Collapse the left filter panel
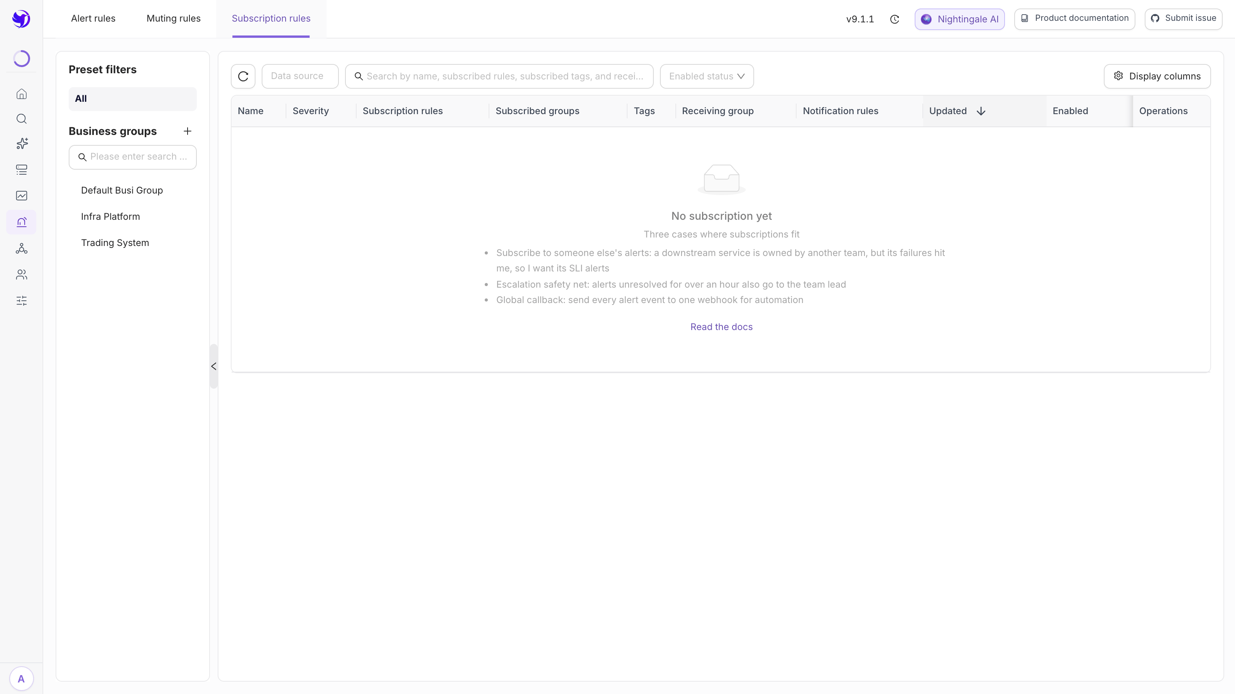 pyautogui.click(x=214, y=366)
